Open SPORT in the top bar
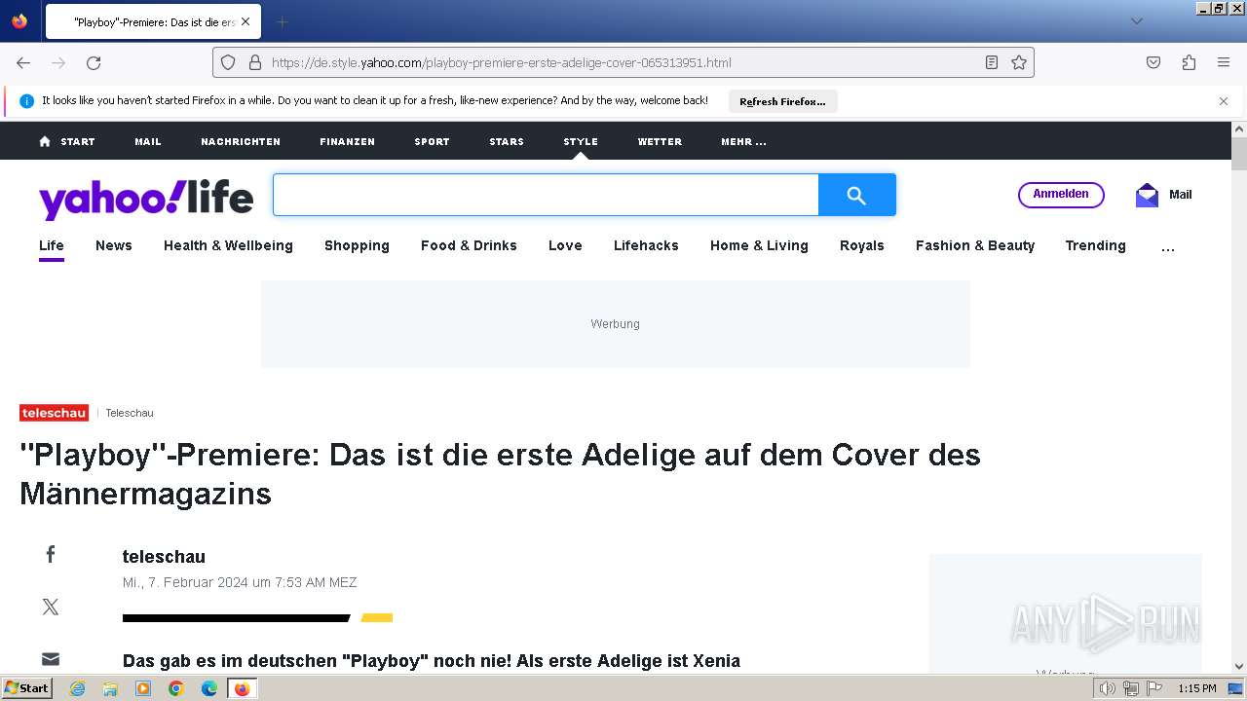The height and width of the screenshot is (701, 1247). click(x=432, y=141)
